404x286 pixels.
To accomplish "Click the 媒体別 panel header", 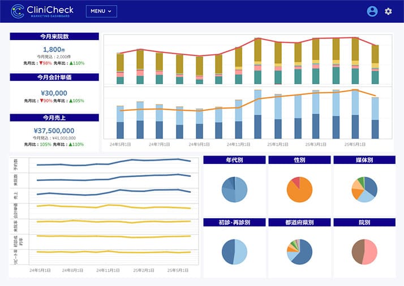I will tap(364, 160).
